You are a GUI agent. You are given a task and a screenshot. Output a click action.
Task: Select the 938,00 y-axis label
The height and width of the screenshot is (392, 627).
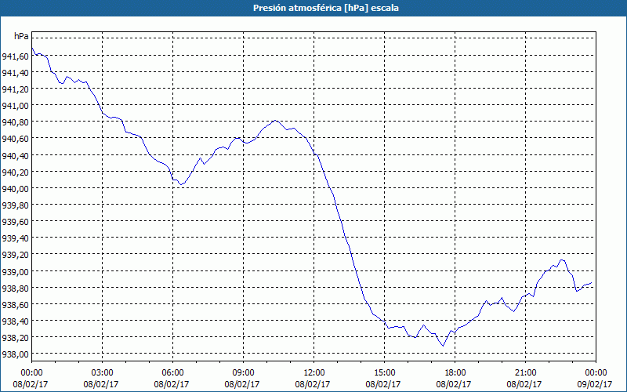click(15, 354)
